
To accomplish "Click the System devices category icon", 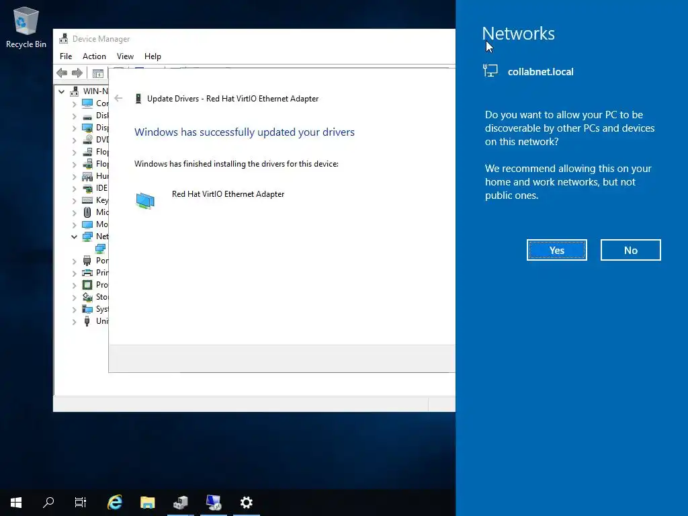I will [87, 309].
